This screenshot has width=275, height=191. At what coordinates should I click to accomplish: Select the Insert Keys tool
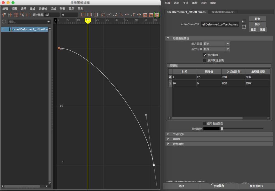pos(10,15)
